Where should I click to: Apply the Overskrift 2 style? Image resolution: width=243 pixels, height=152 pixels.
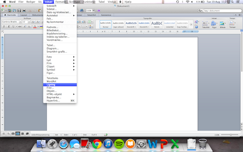[x=144, y=24]
